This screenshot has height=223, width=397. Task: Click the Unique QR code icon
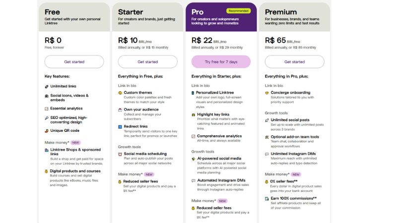(47, 131)
